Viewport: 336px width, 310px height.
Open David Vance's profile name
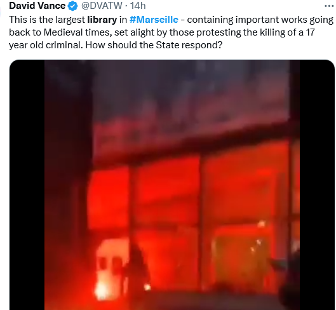coord(37,6)
